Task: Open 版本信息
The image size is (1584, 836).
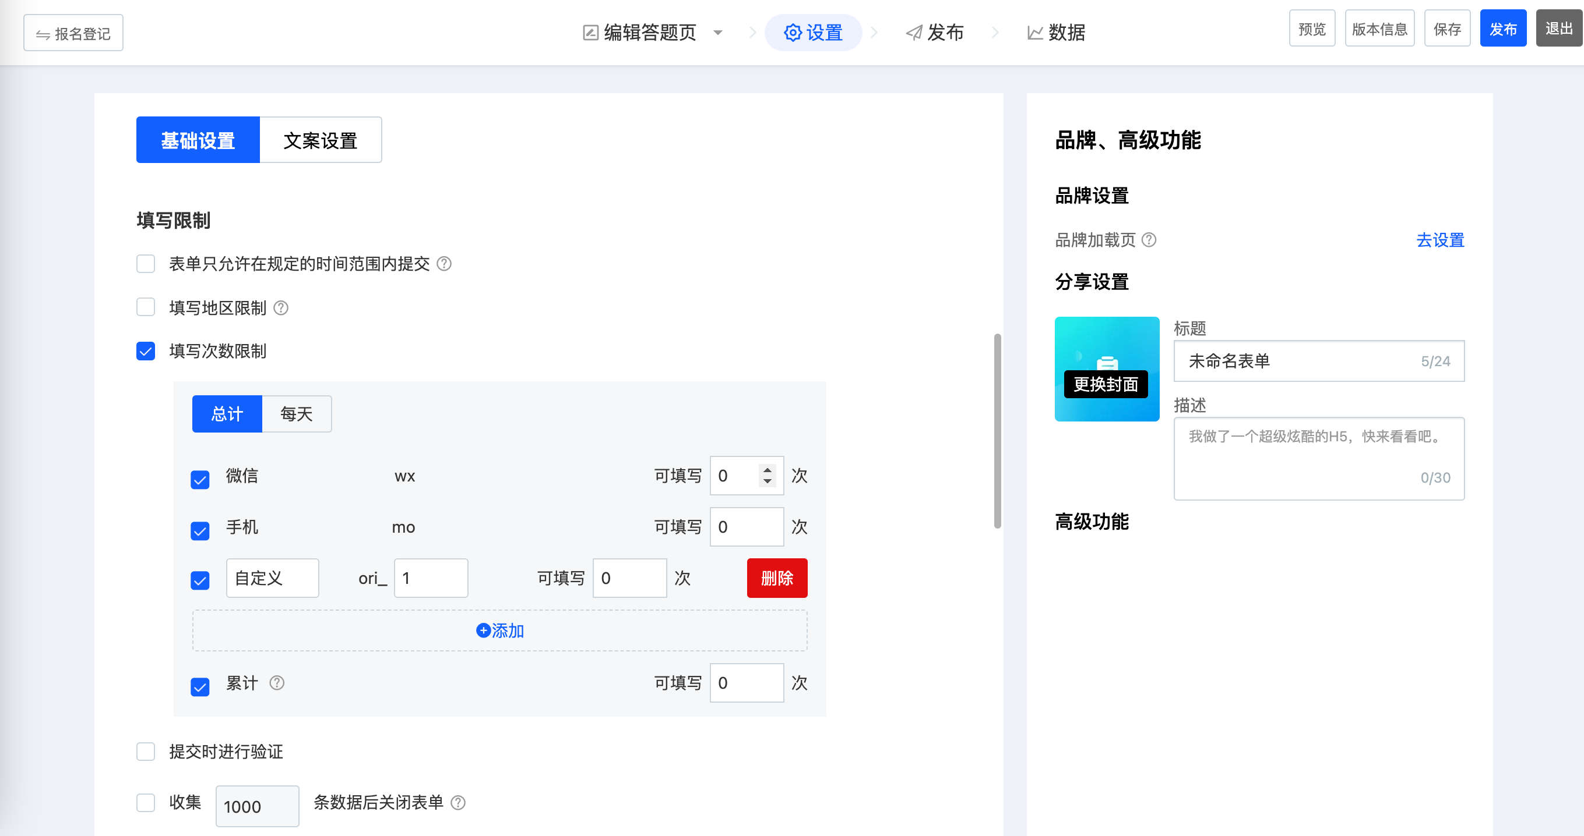Action: click(x=1380, y=29)
